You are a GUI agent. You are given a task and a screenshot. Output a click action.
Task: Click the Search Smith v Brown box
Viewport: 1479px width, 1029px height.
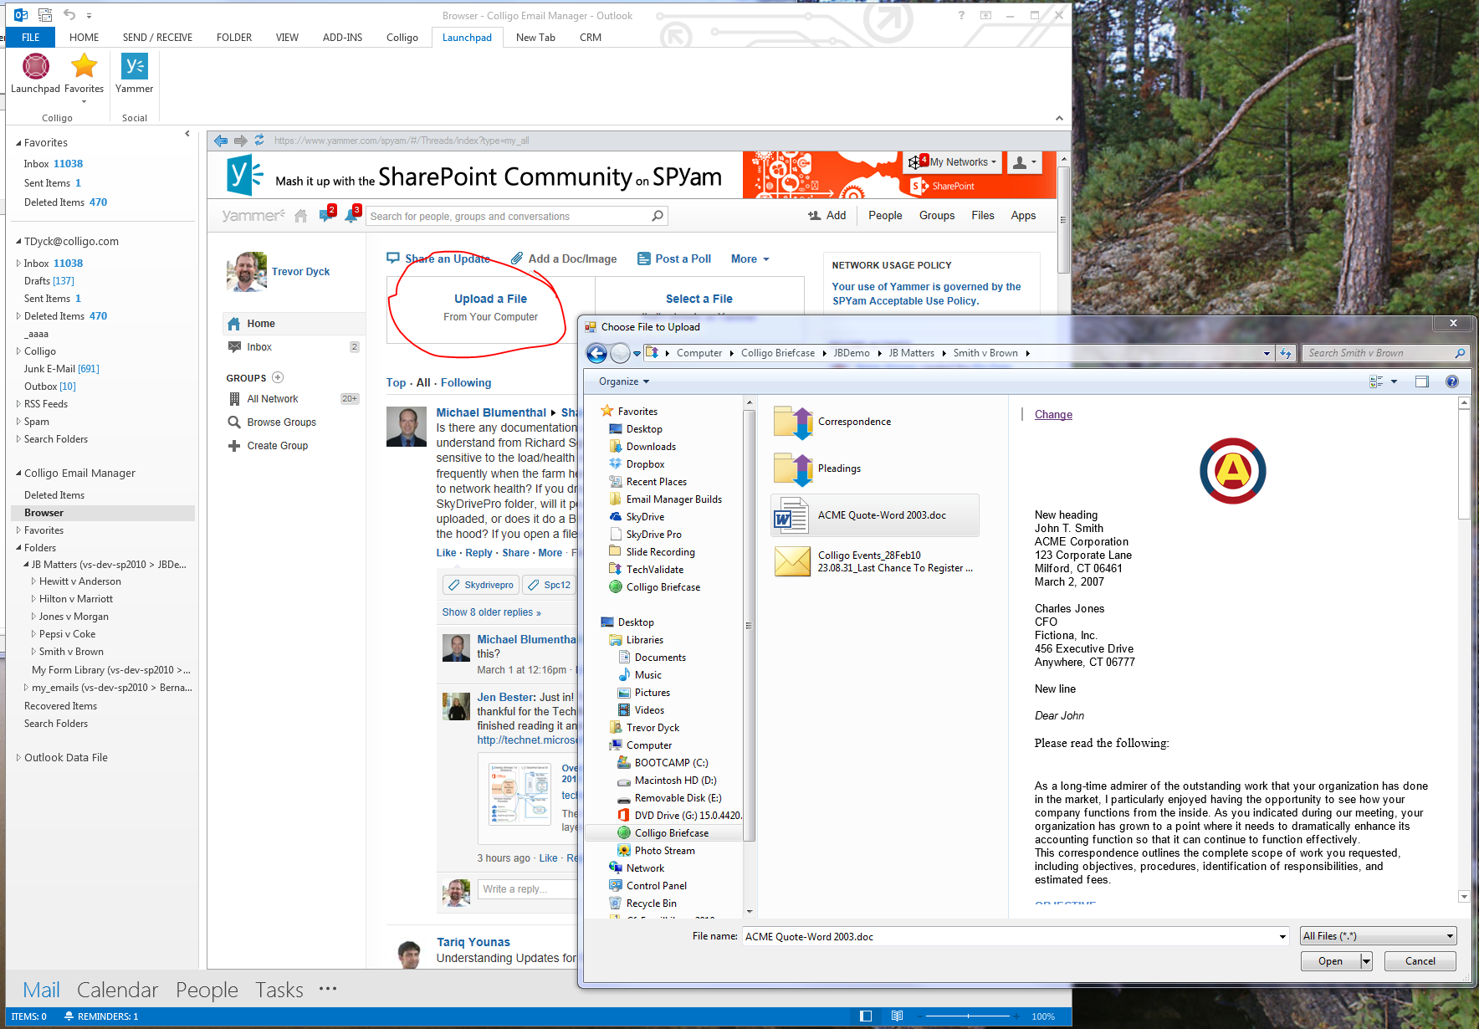pos(1385,353)
